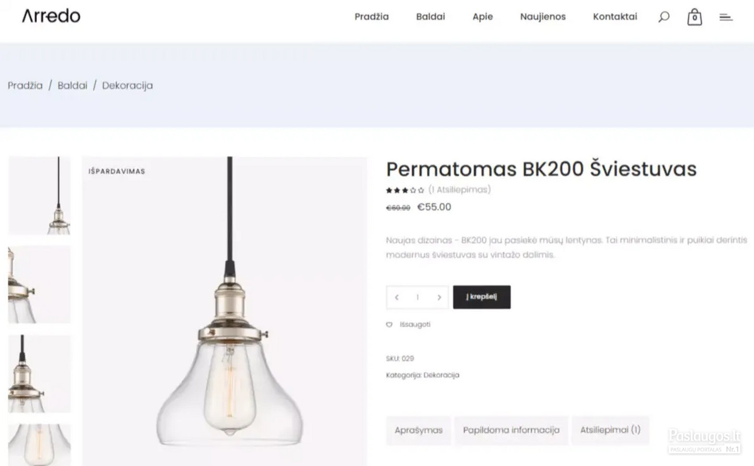754x466 pixels.
Task: Increase quantity with right arrow
Action: 439,297
